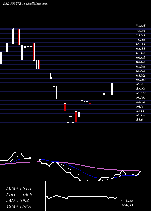Click inside the Live MACD inset chart

83,196
